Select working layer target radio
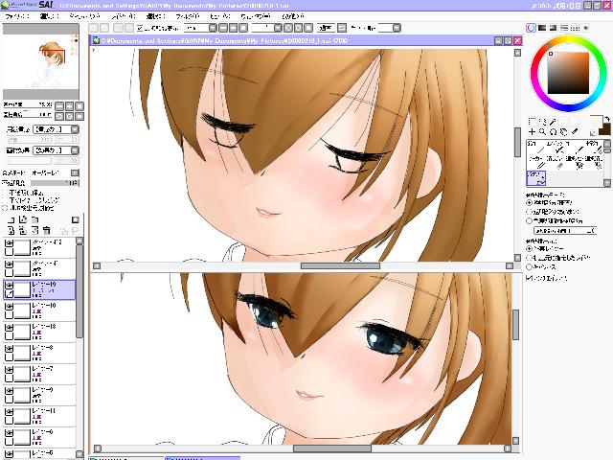The height and width of the screenshot is (460, 613). point(529,248)
